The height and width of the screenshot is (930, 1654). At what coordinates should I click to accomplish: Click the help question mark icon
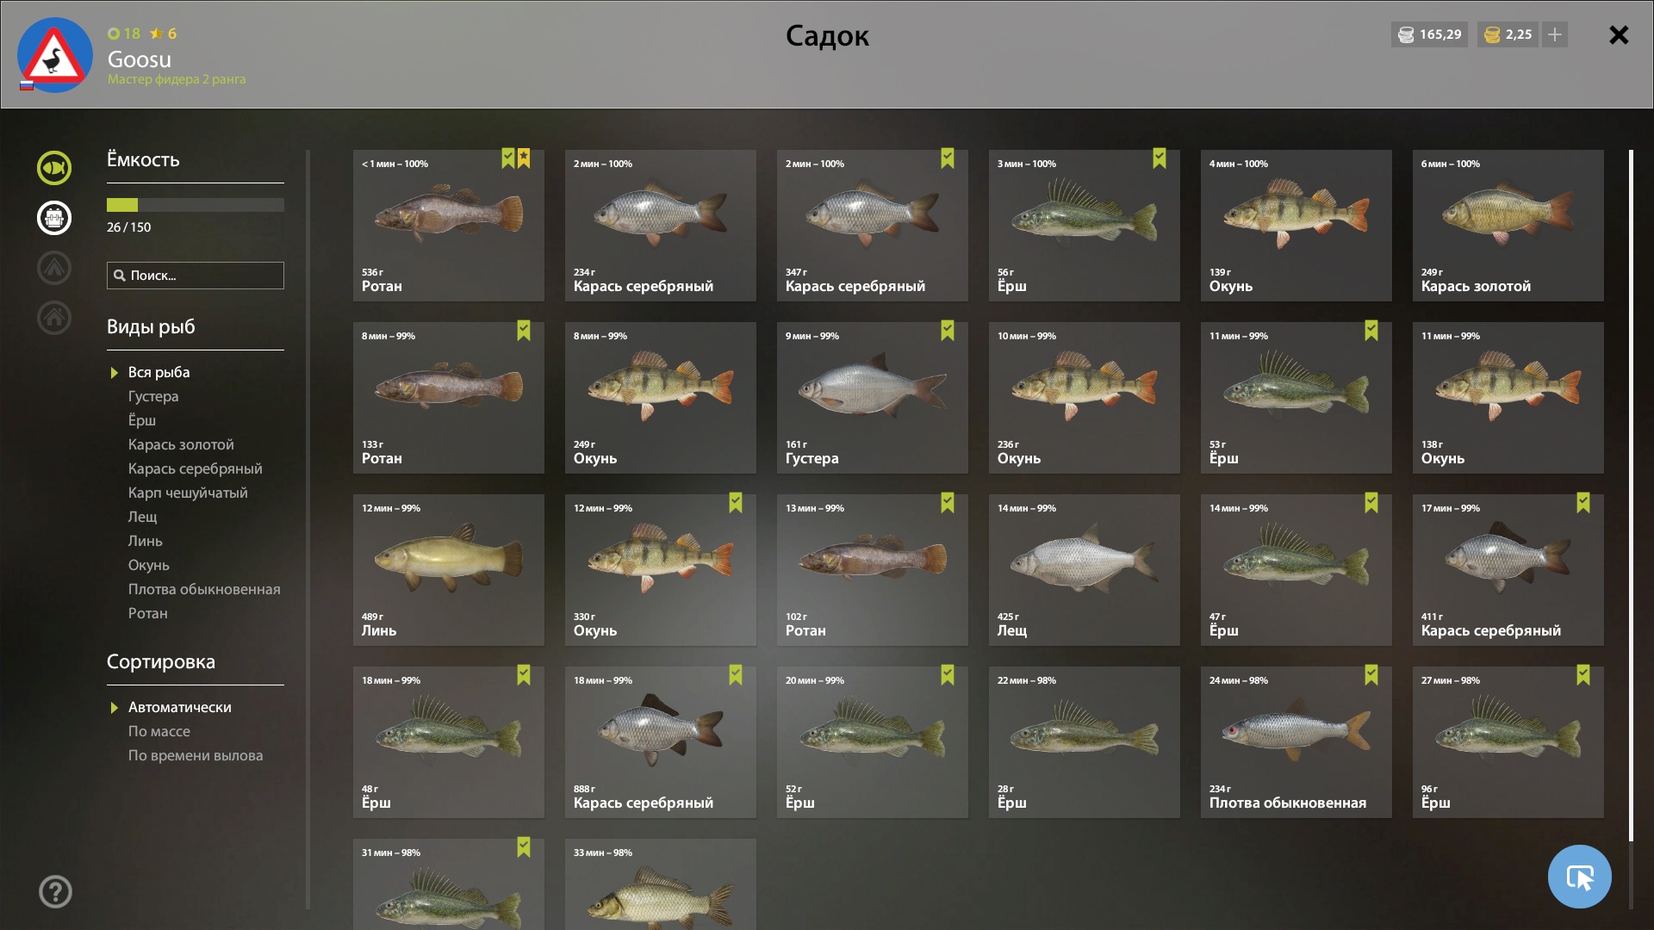point(55,891)
